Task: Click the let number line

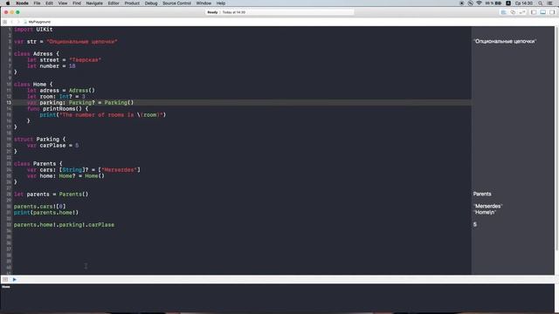Action: 51,66
